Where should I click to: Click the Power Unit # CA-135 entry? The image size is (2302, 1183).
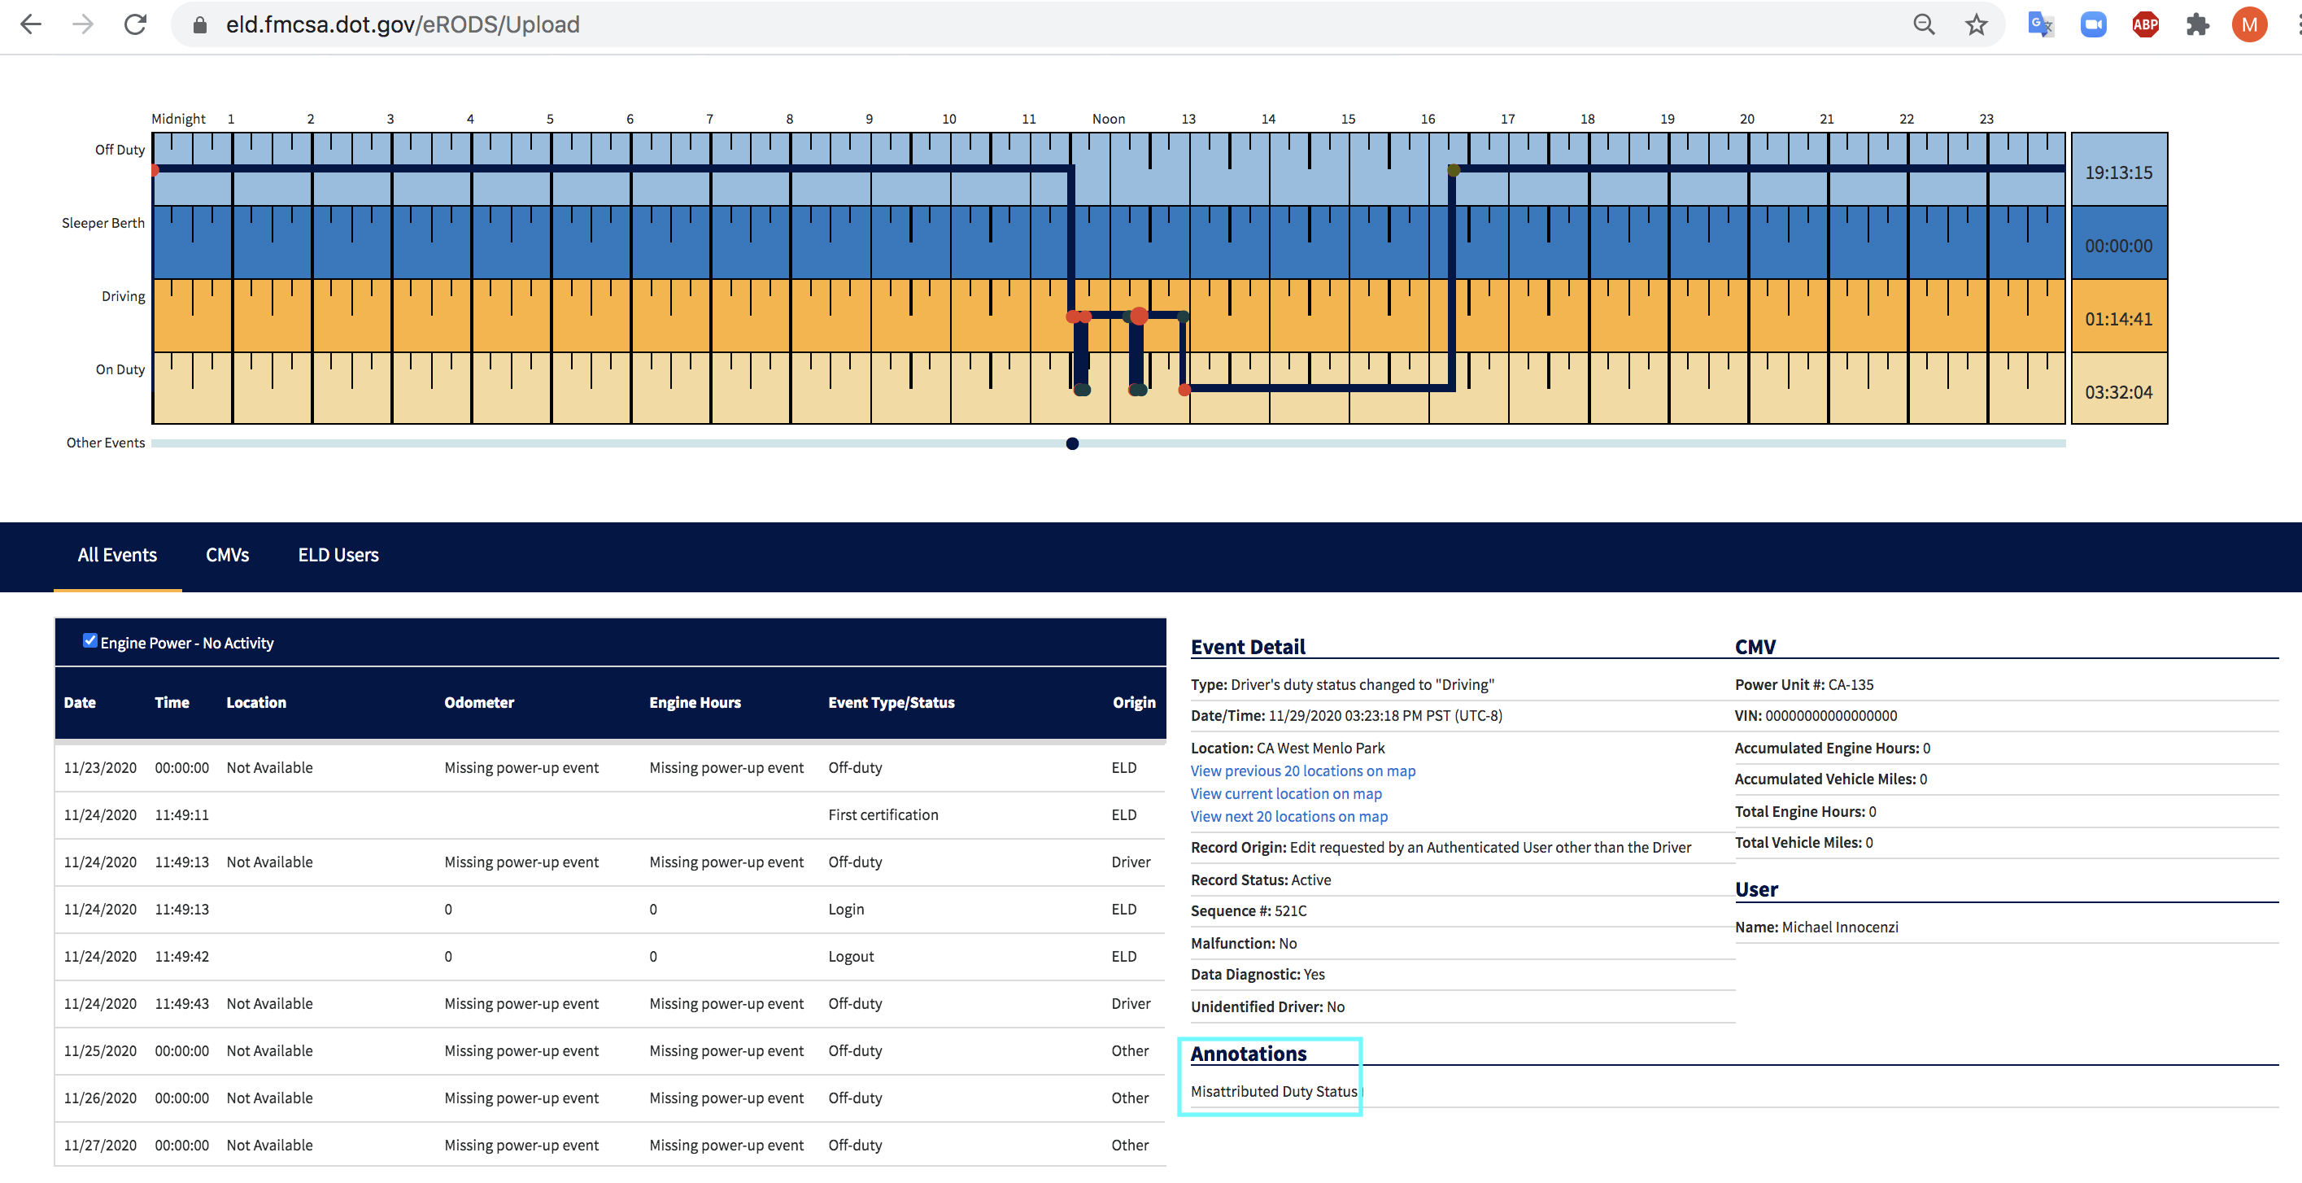coord(1803,685)
